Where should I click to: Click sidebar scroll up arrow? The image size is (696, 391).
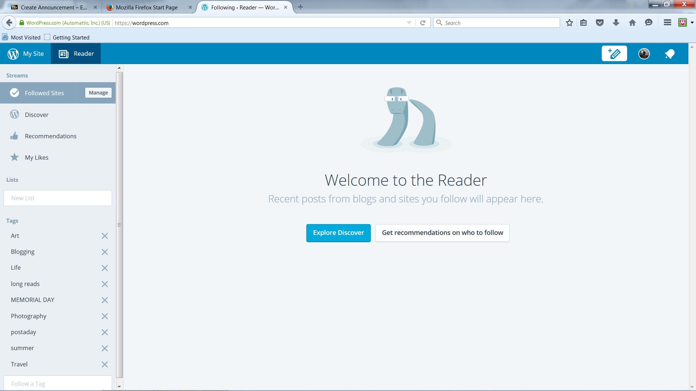tap(119, 68)
